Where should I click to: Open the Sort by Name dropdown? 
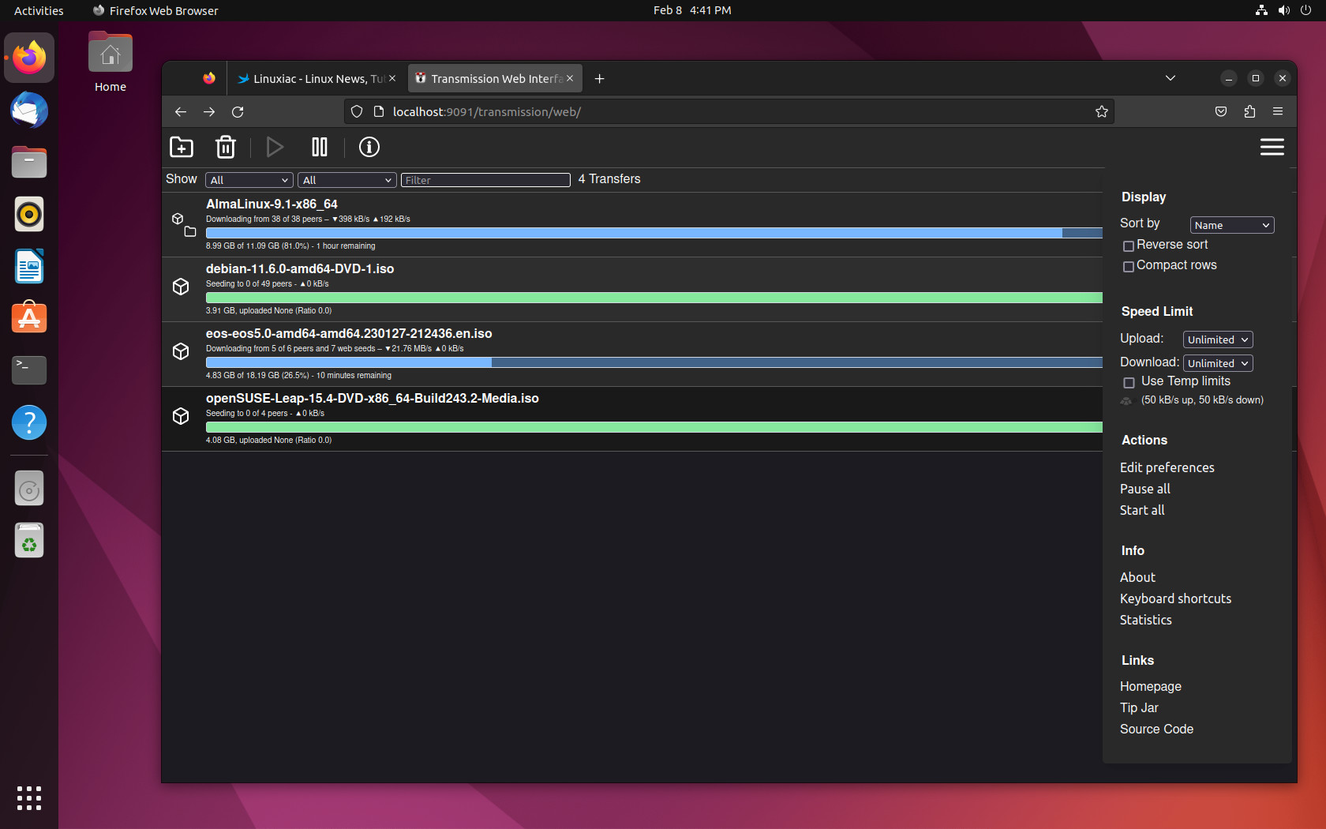1231,225
